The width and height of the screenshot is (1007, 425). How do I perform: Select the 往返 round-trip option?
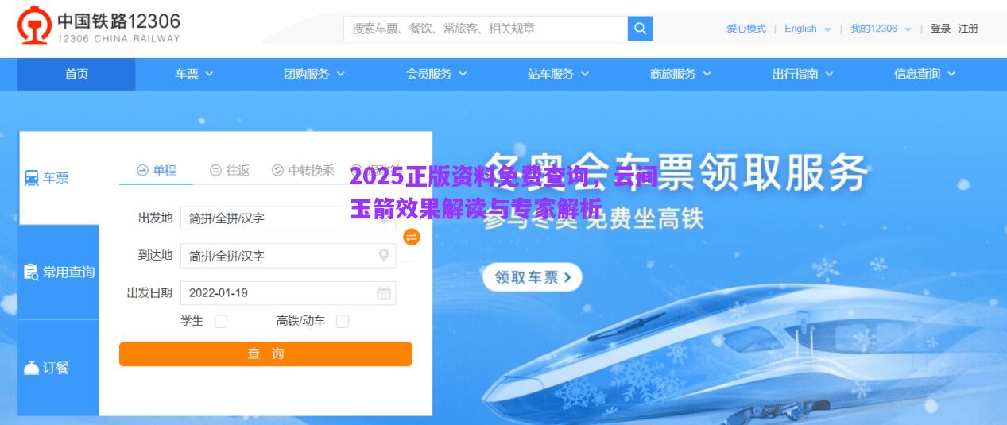230,170
